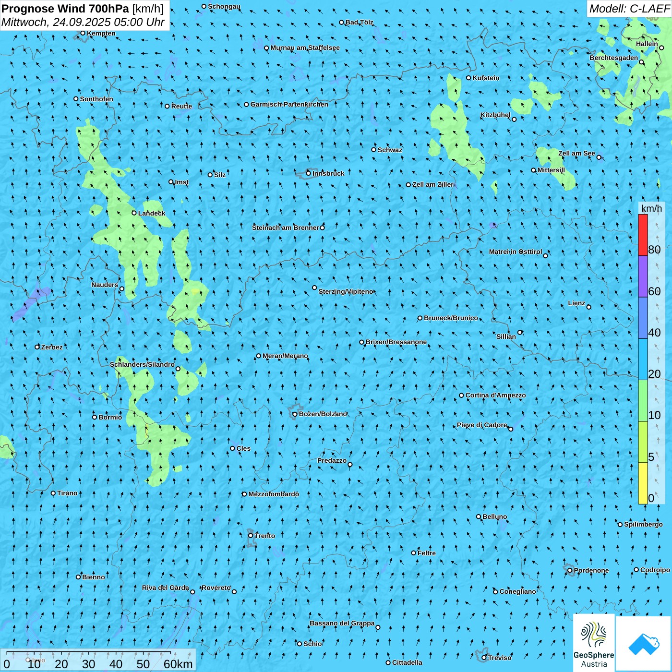This screenshot has width=672, height=672.
Task: Click the 'Rovereto' label
Action: [216, 588]
